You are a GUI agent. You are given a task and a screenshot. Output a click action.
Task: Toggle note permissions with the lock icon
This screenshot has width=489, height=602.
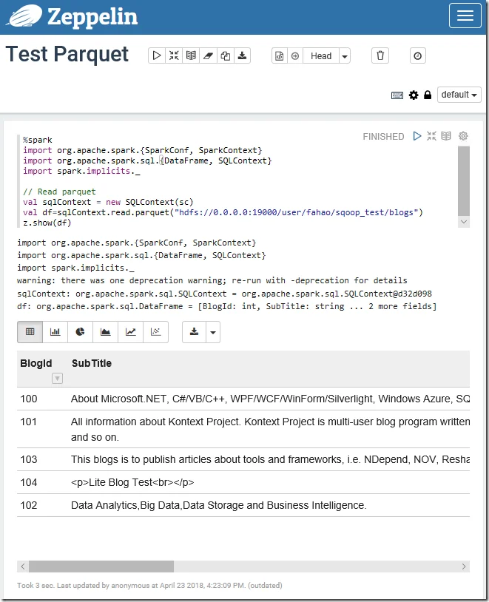tap(427, 95)
